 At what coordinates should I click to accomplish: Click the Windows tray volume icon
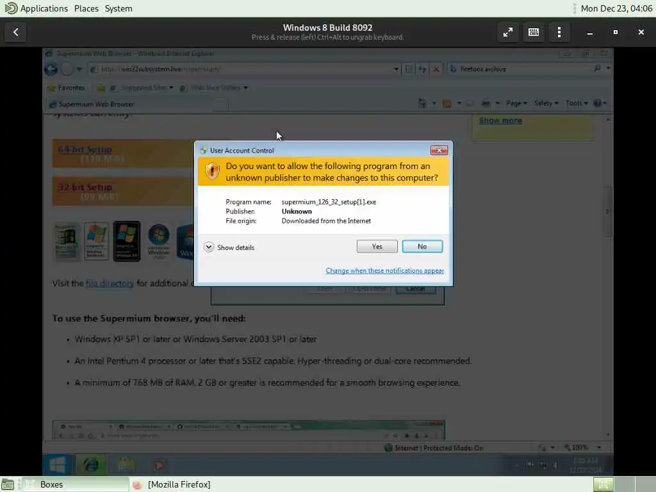point(555,465)
